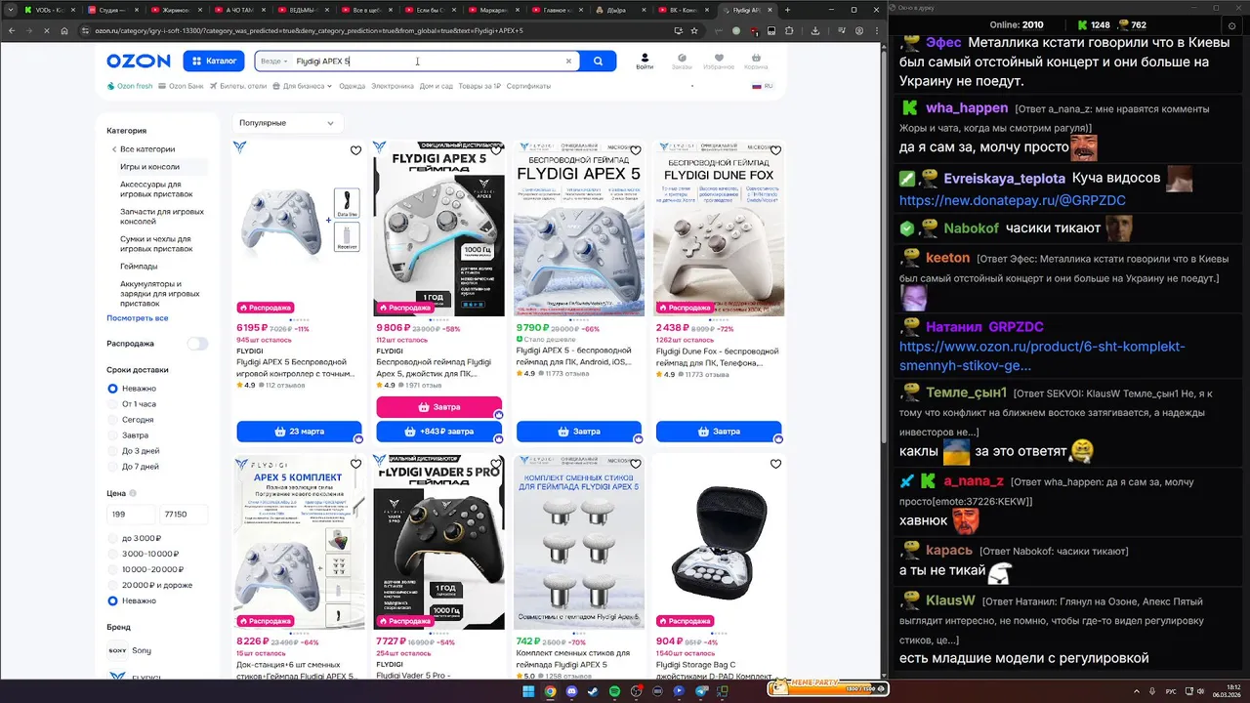The width and height of the screenshot is (1250, 703).
Task: Click the OZON logo
Action: coord(139,61)
